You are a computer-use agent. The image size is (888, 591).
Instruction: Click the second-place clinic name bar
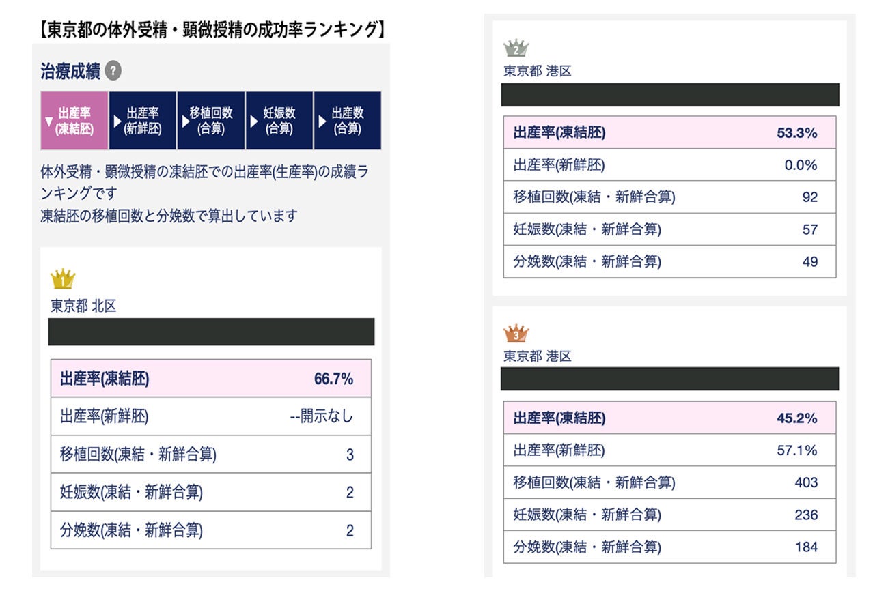(669, 93)
